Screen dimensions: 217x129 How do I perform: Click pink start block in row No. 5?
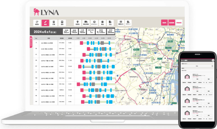click(x=82, y=43)
